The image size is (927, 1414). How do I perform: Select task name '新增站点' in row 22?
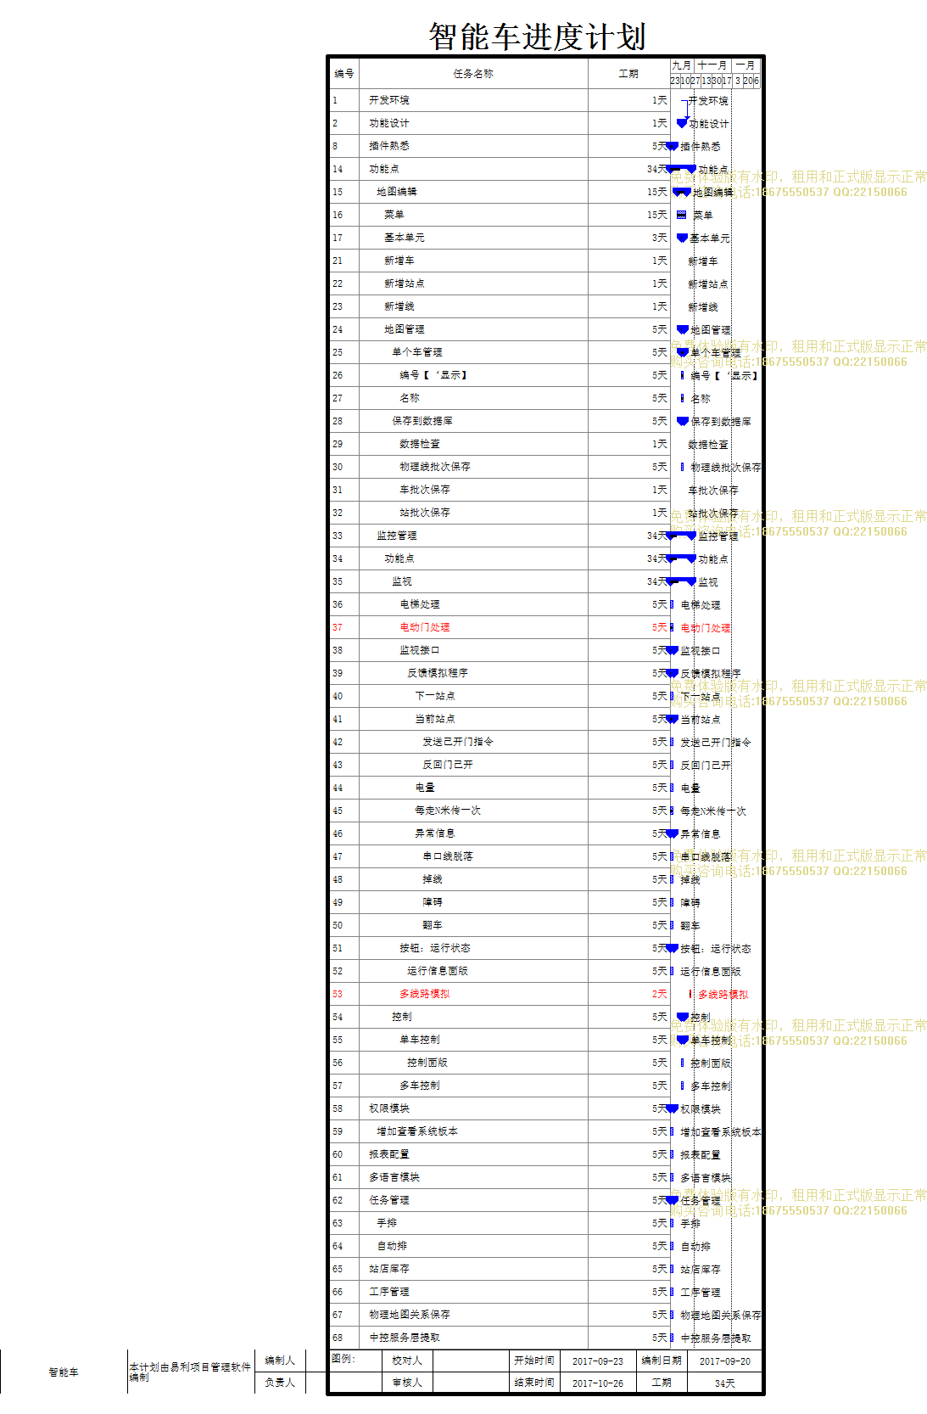[405, 283]
